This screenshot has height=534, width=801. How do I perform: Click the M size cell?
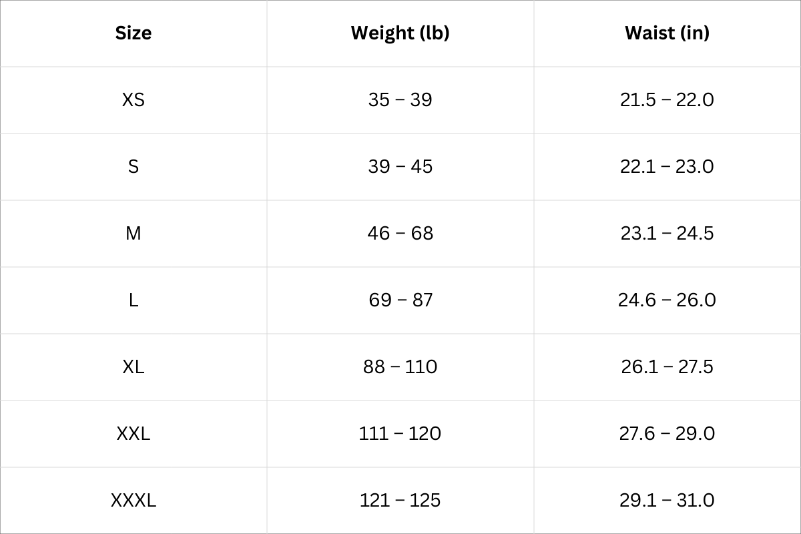coord(133,233)
